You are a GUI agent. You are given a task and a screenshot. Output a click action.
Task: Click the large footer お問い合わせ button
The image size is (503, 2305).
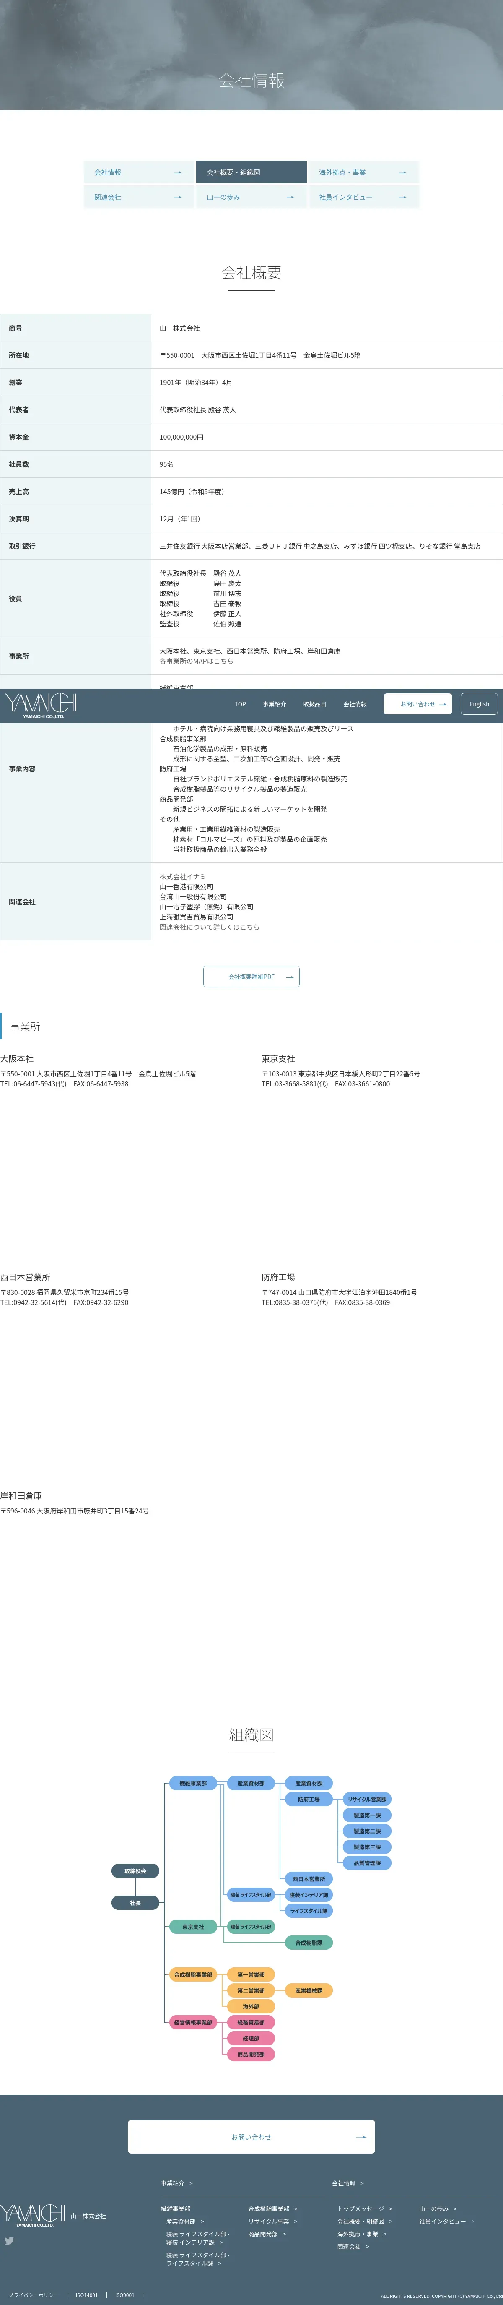(x=251, y=2137)
